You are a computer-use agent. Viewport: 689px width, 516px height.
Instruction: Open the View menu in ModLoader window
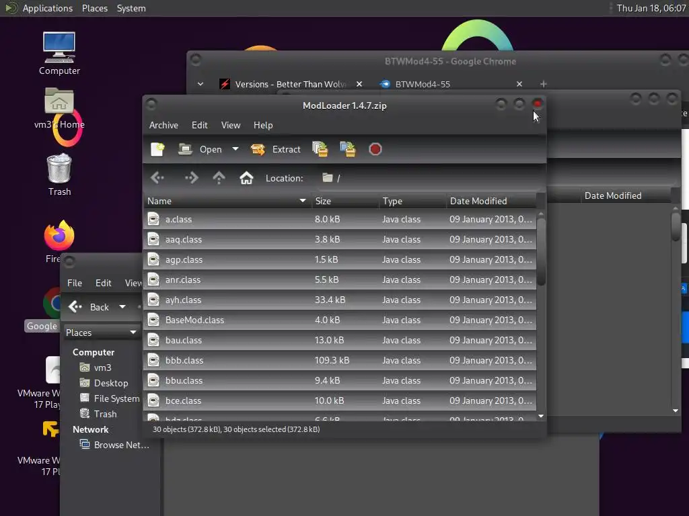click(231, 125)
